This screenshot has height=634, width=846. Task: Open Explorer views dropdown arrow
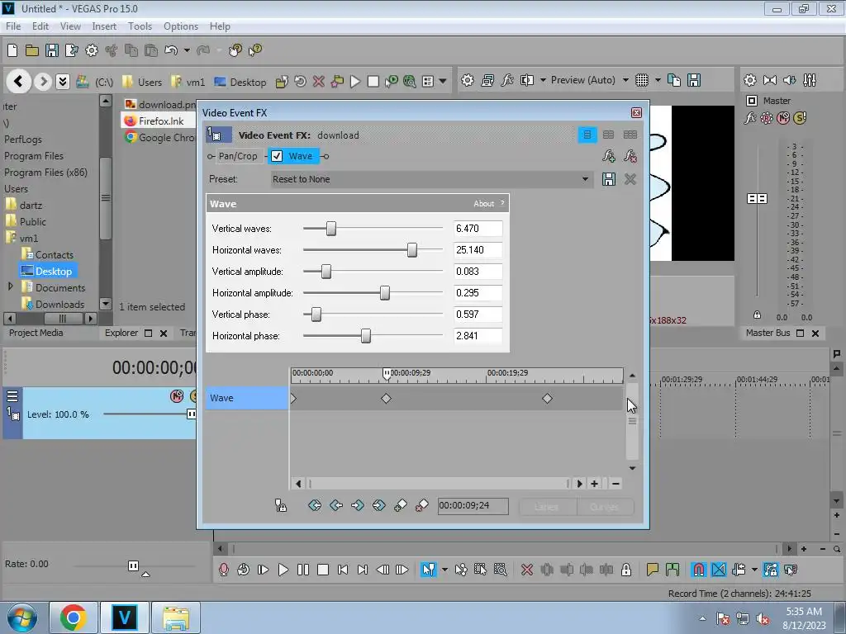pos(443,82)
